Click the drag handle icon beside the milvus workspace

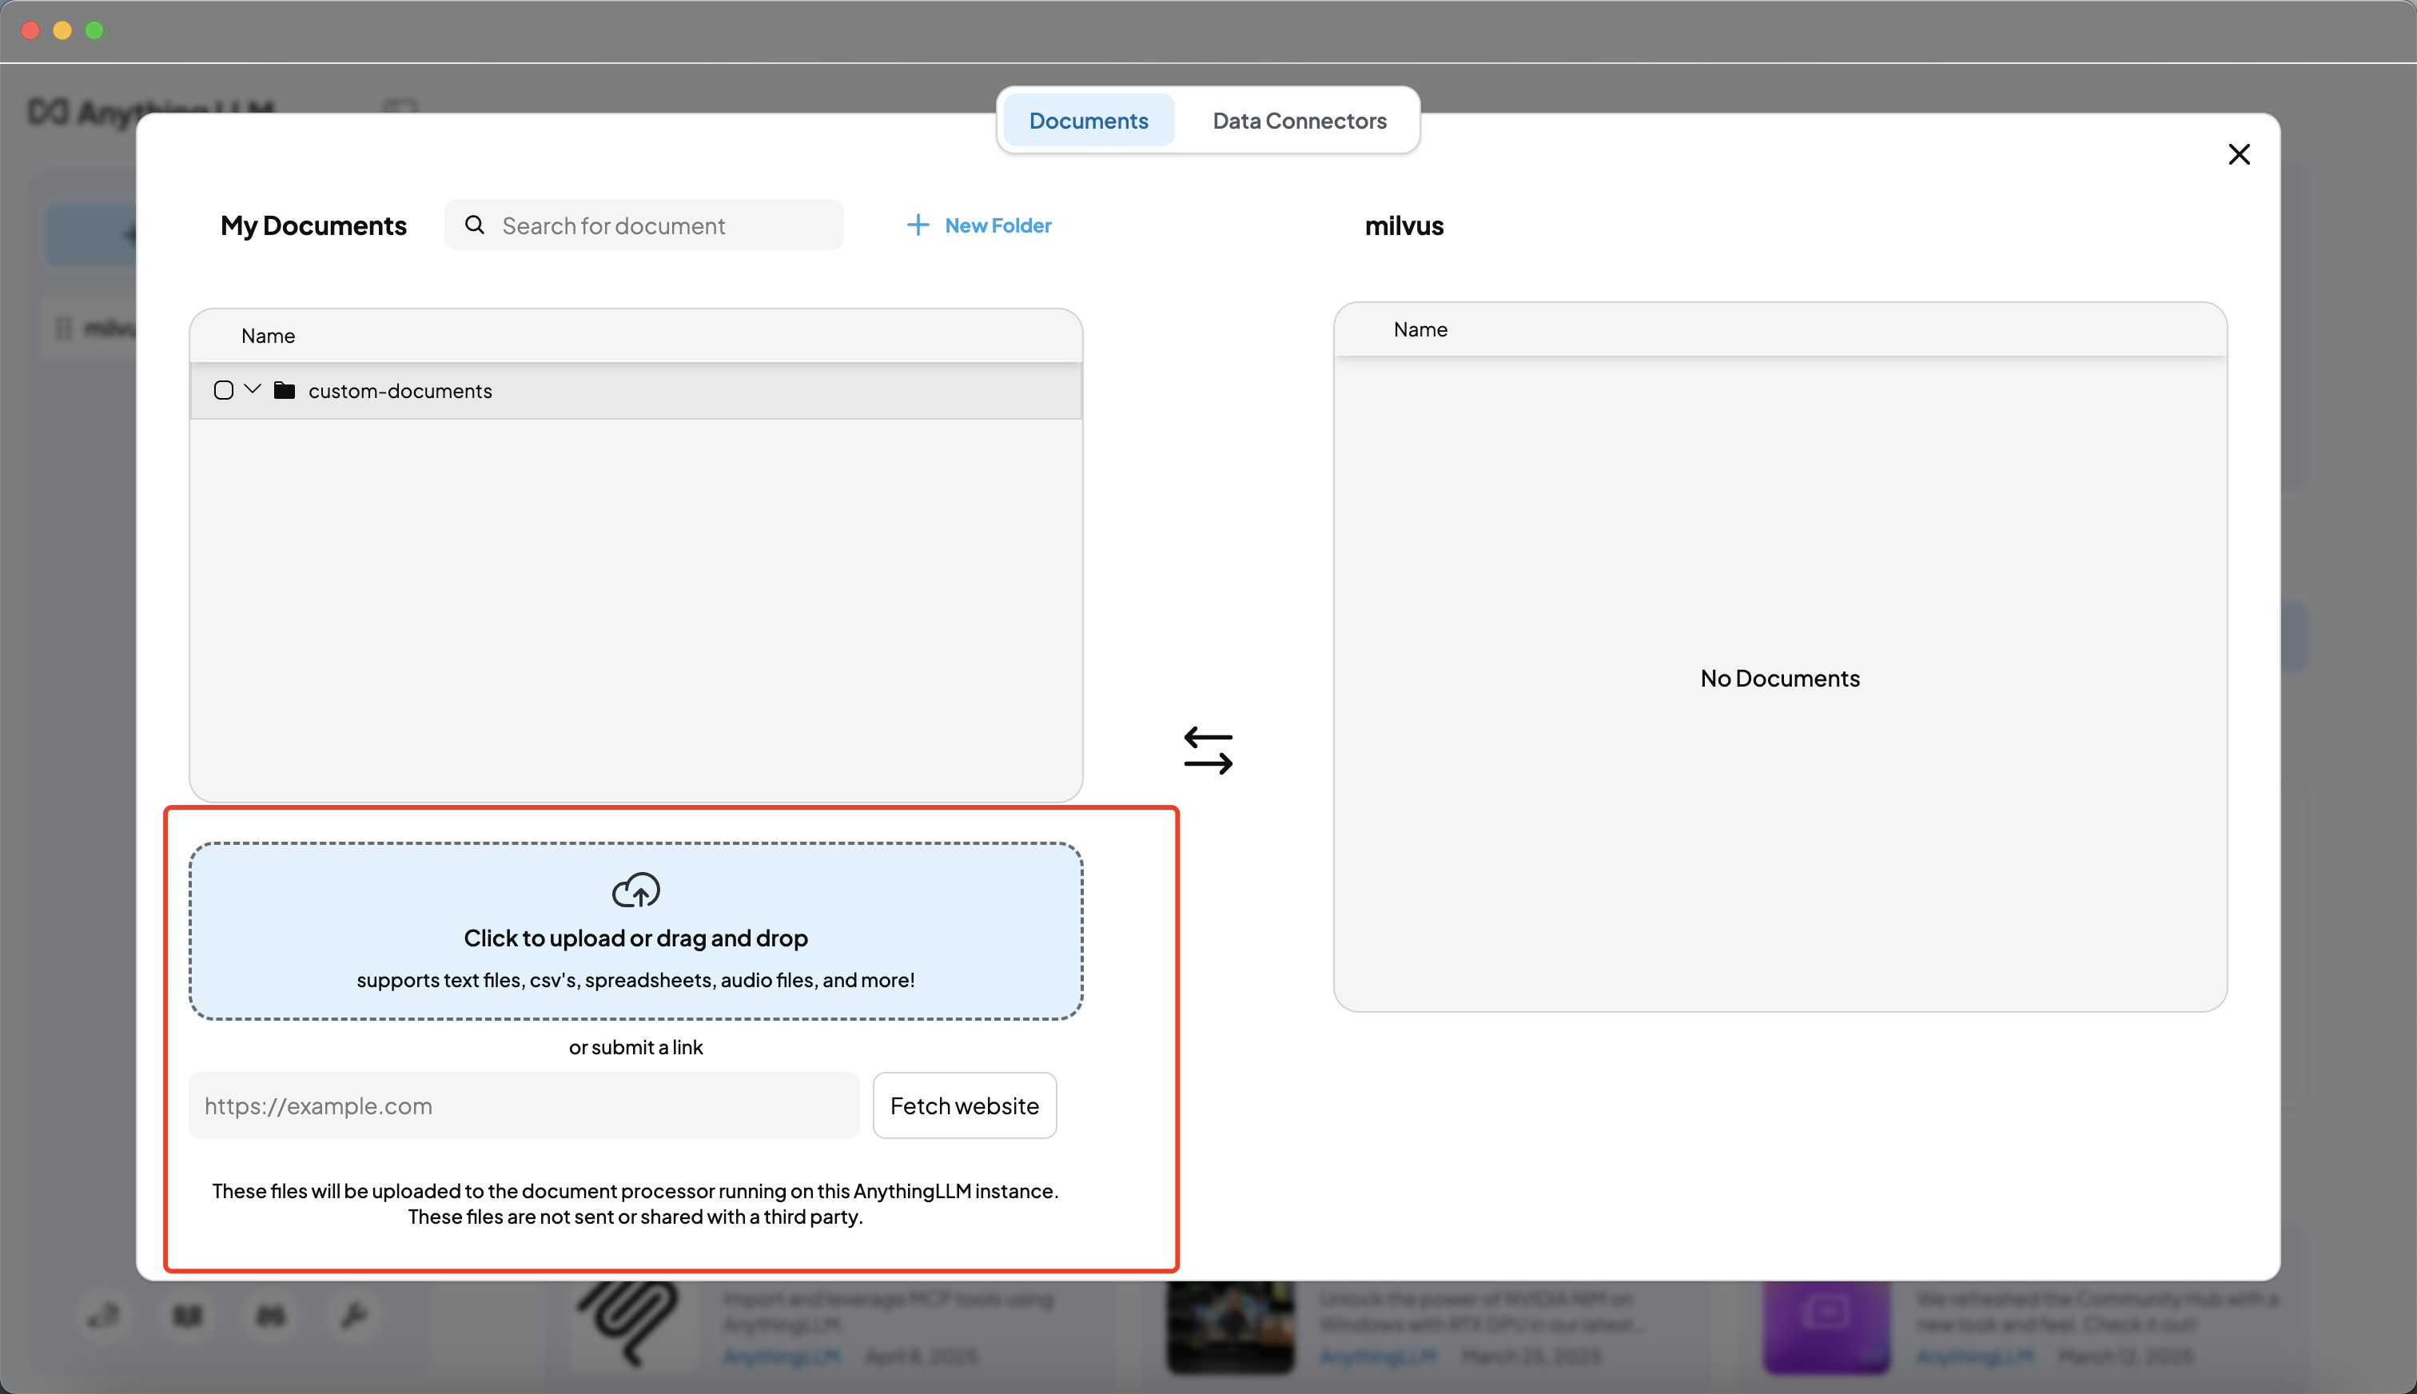click(x=63, y=329)
